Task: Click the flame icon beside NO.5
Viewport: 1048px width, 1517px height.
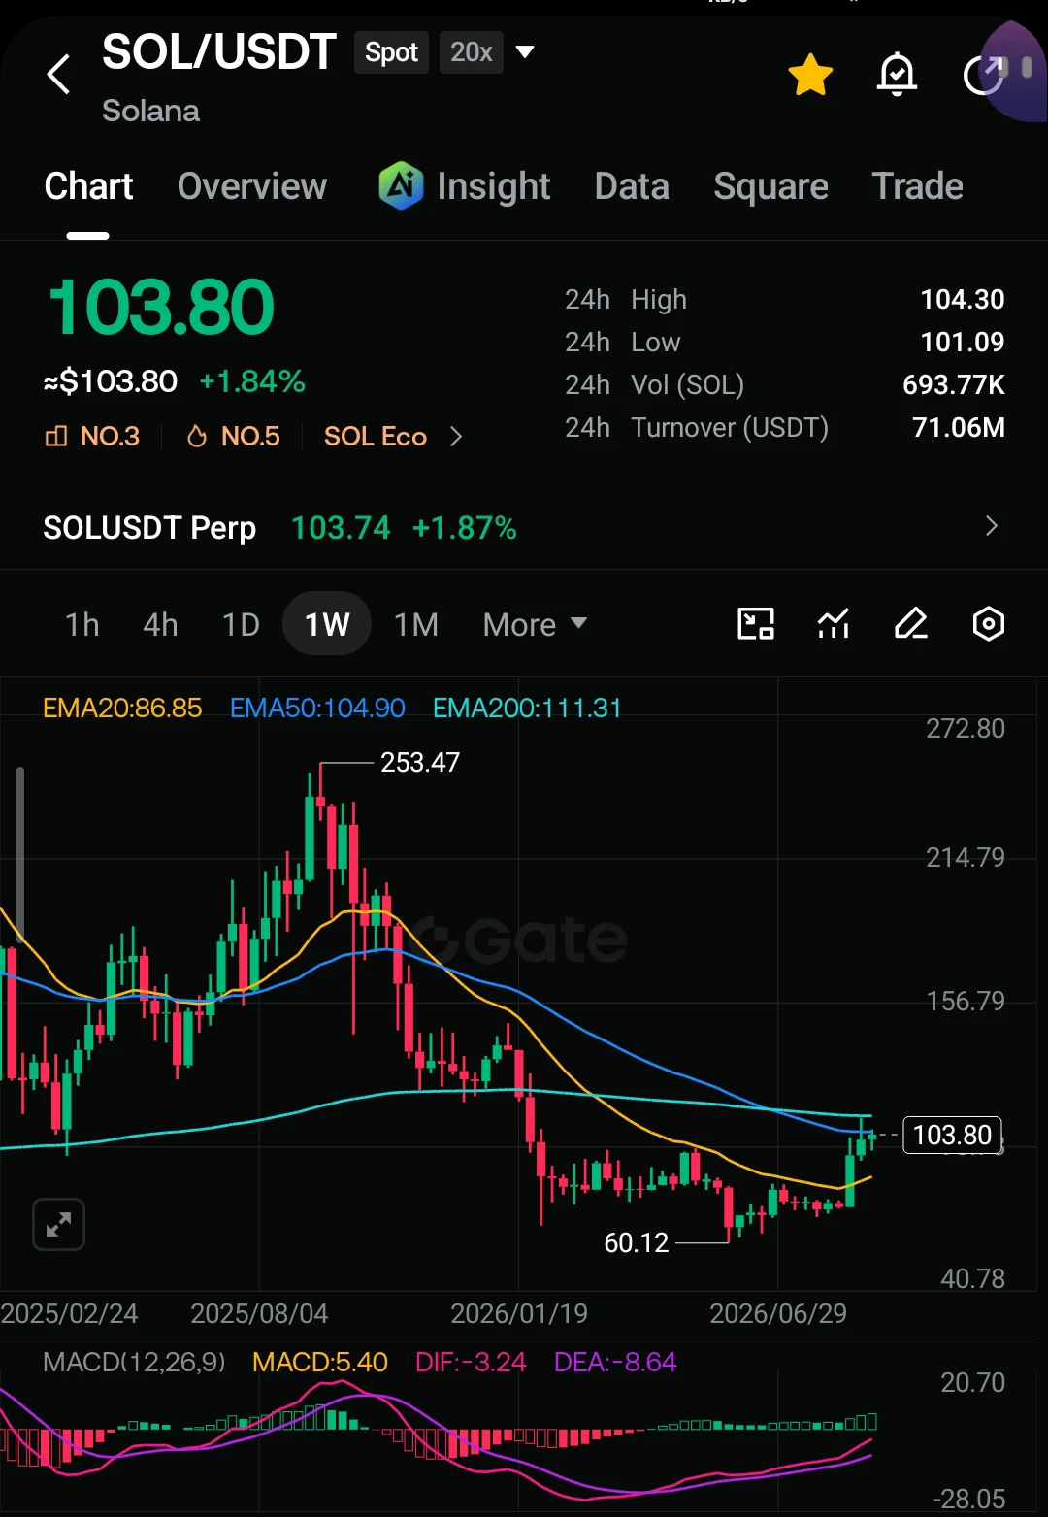Action: pyautogui.click(x=197, y=437)
